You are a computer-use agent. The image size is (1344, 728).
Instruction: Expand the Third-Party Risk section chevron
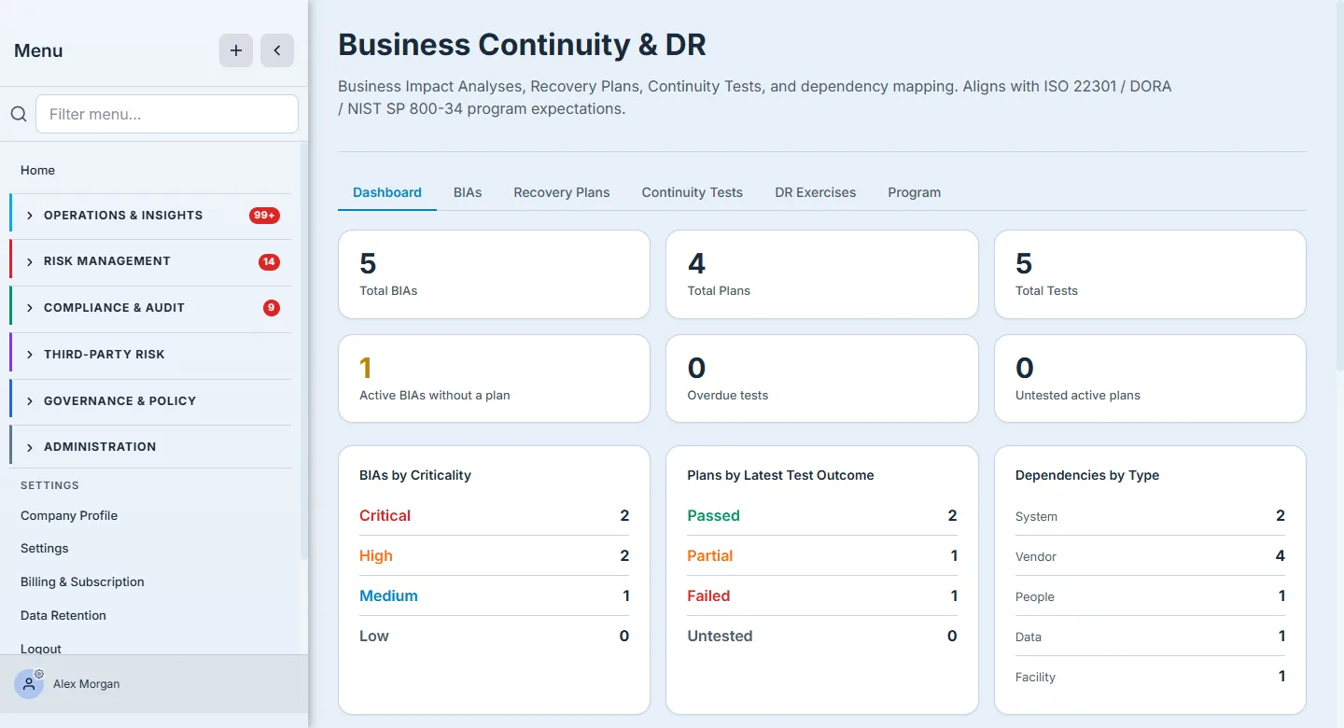pos(30,355)
